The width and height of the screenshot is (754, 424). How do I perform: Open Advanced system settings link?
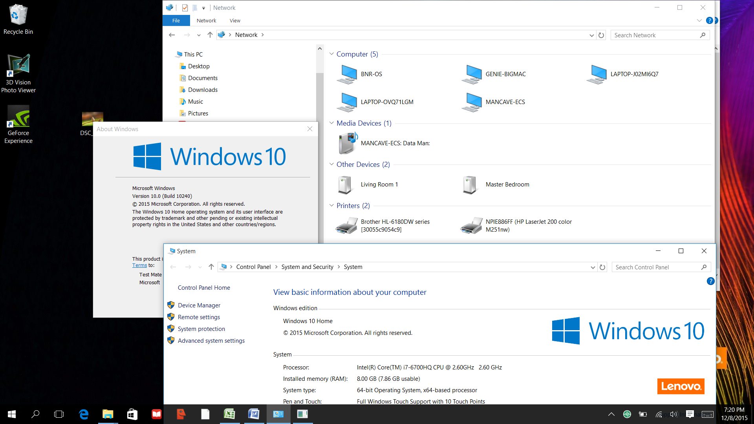pos(211,341)
